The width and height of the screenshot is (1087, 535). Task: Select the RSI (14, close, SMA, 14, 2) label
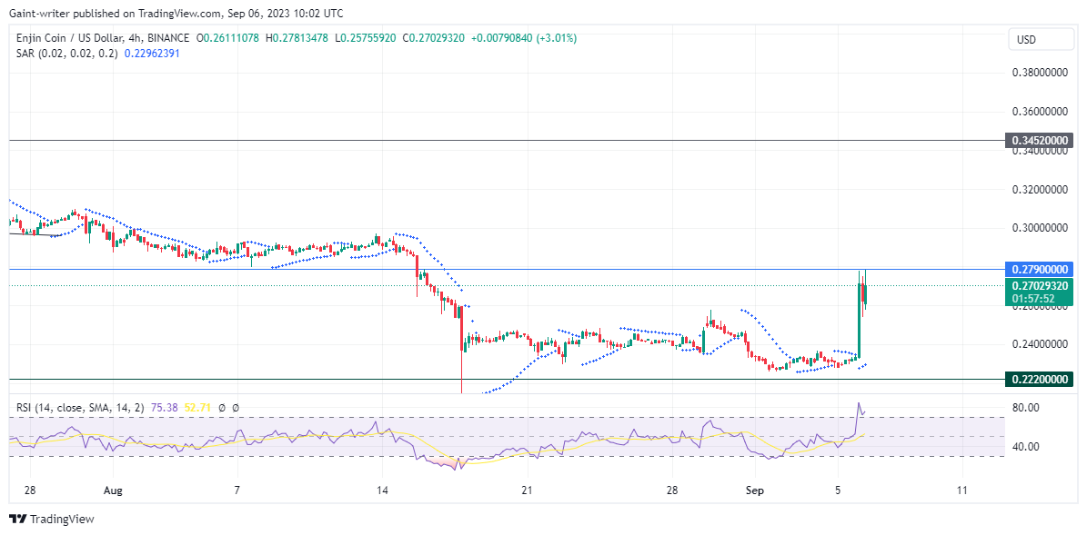coord(80,409)
